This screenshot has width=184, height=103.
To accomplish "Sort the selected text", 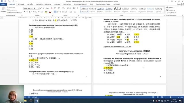I will [74, 8].
